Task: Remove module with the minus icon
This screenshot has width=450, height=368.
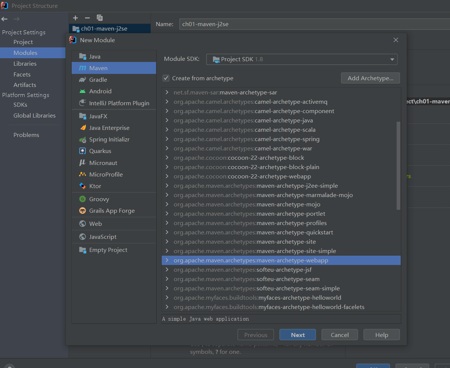Action: coord(87,18)
